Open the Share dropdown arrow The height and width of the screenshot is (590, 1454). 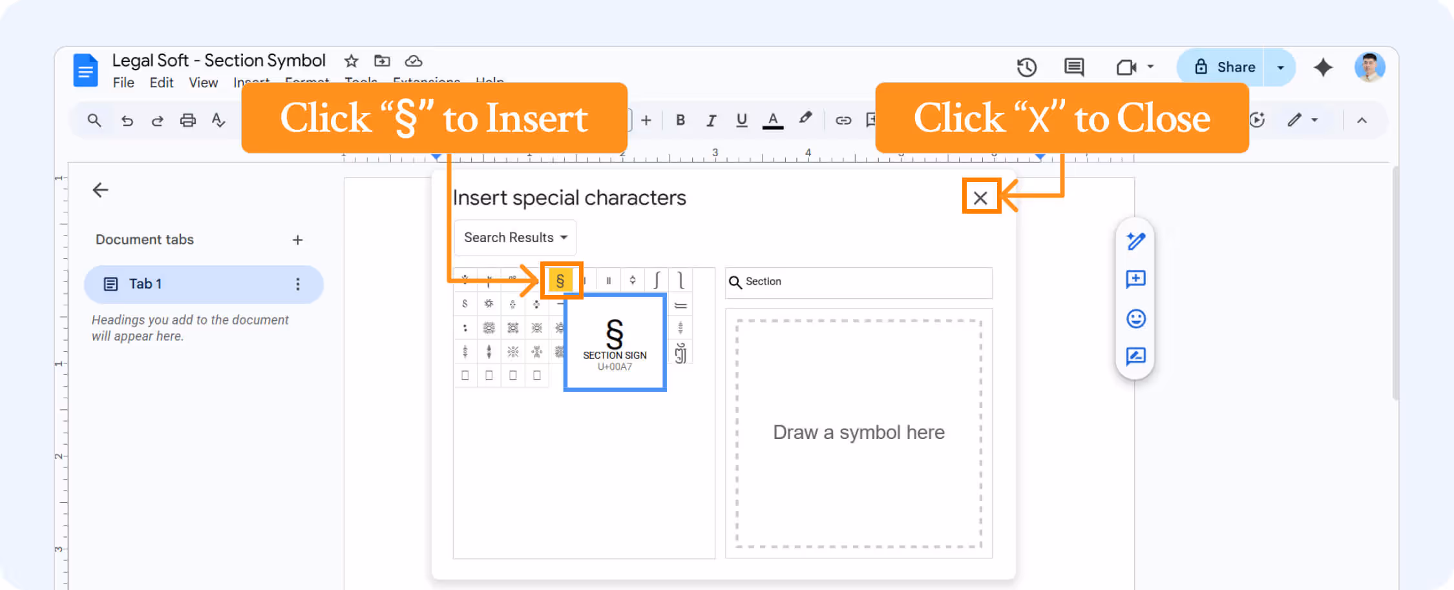(1280, 66)
